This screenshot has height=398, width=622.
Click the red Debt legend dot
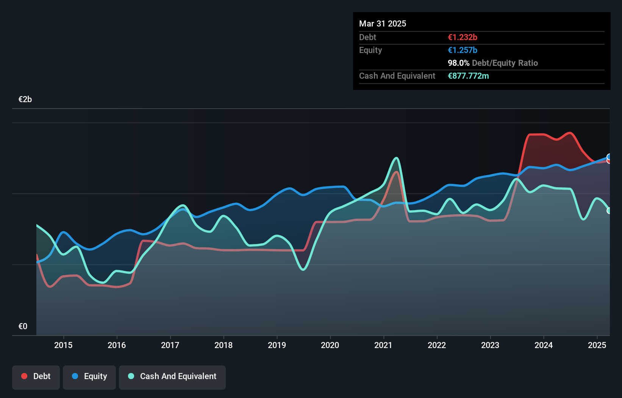(x=24, y=376)
